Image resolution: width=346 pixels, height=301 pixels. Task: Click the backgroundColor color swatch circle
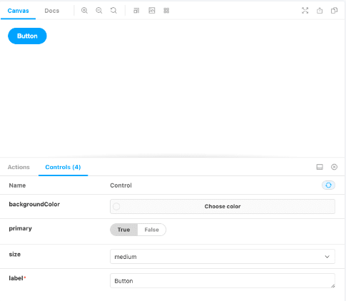pyautogui.click(x=116, y=206)
